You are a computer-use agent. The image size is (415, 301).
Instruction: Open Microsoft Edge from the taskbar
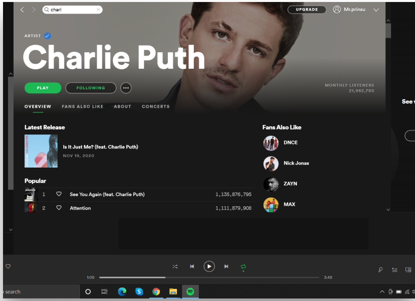point(122,291)
